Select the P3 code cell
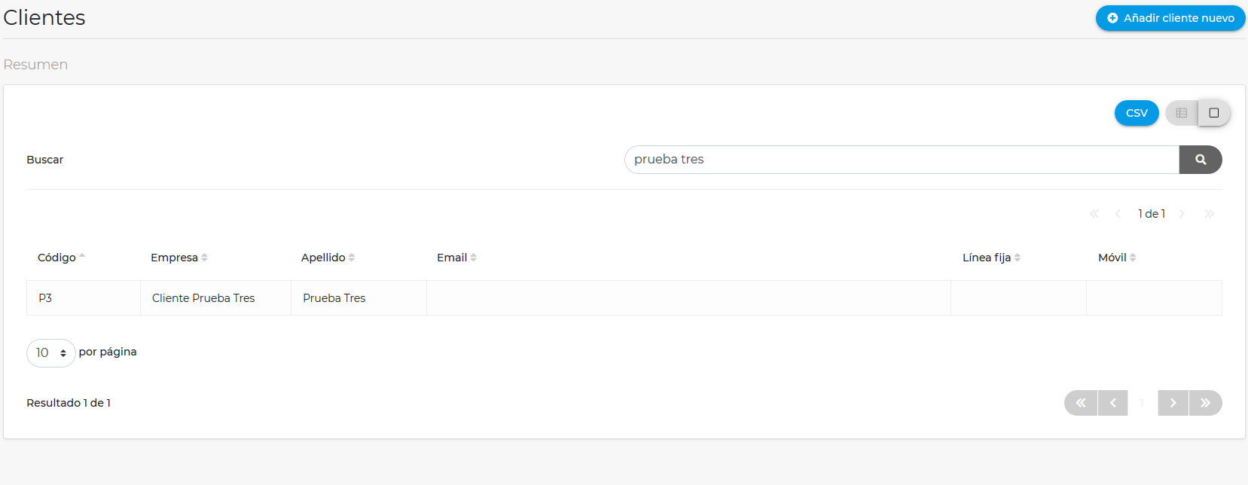Screen dimensions: 1248x485 point(84,298)
